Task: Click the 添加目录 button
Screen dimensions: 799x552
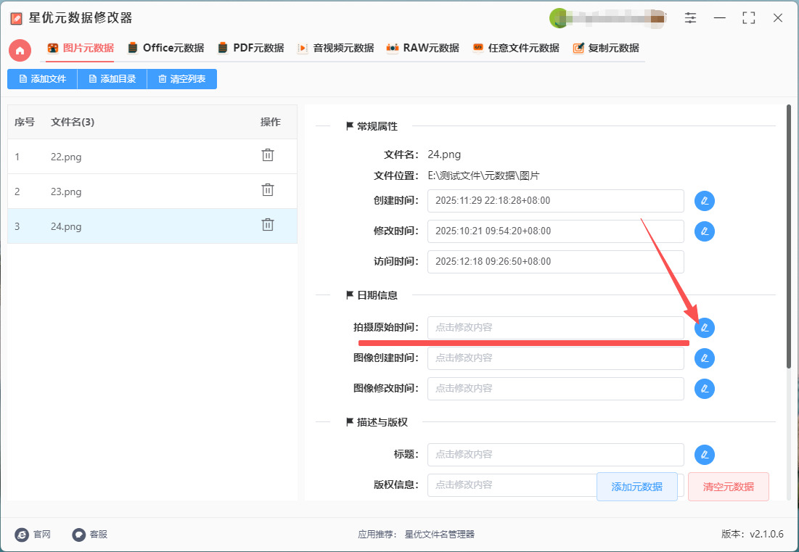Action: point(112,79)
